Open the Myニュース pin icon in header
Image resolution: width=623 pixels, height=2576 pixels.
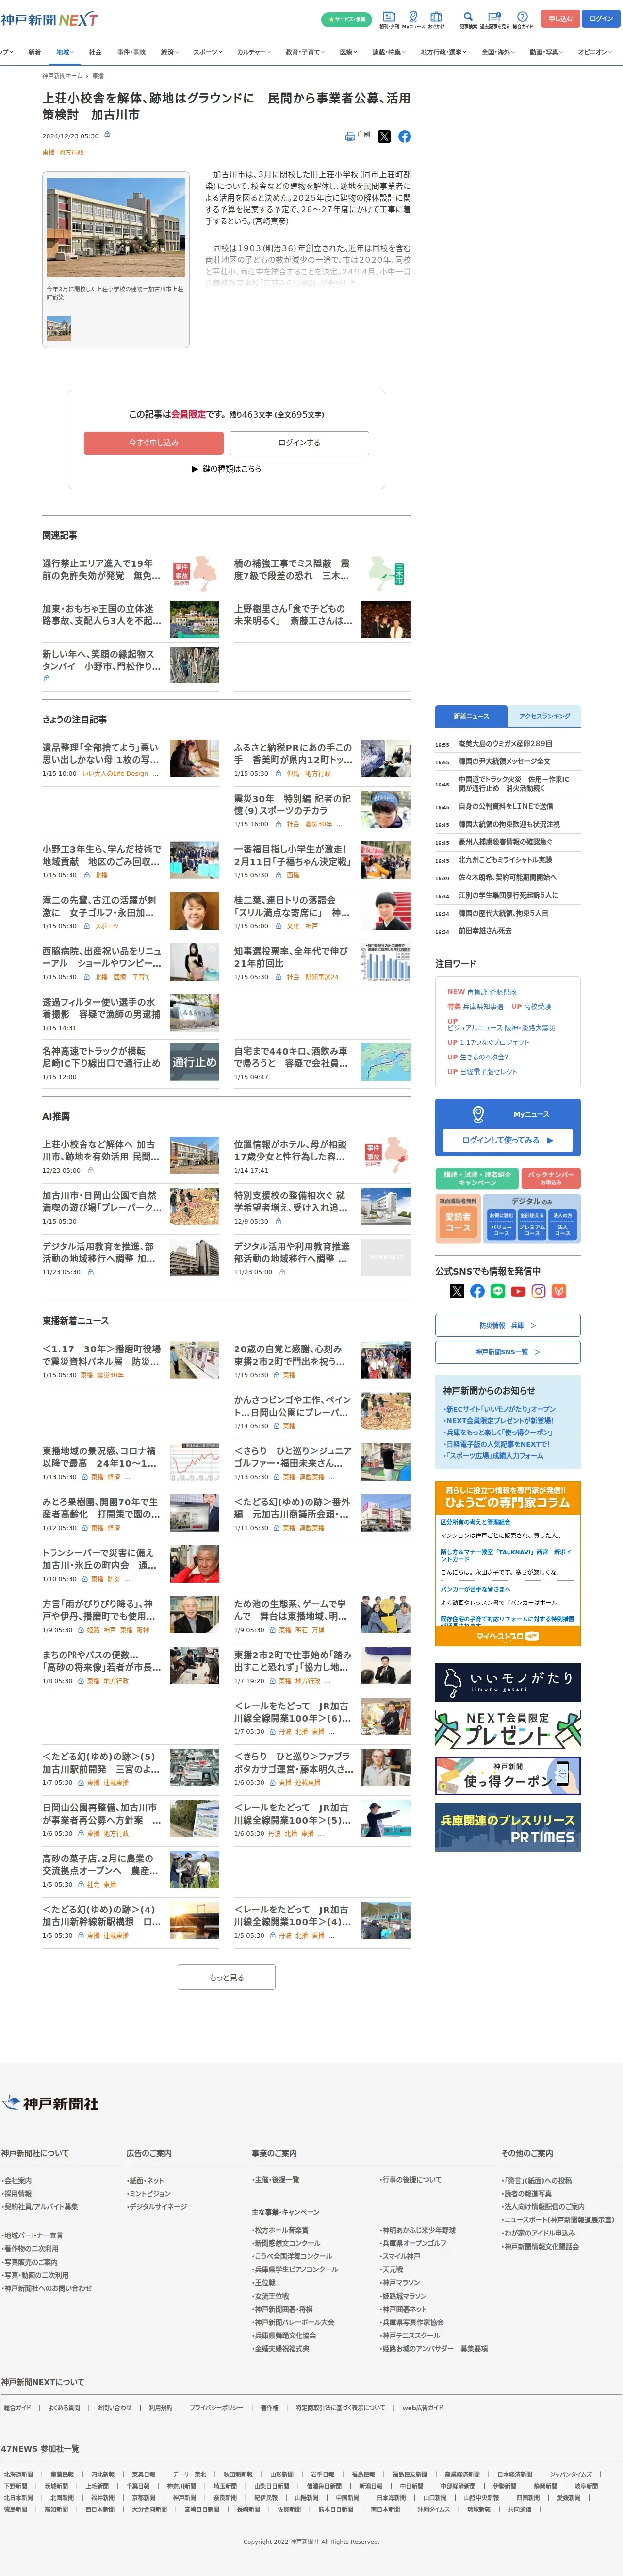tap(413, 19)
